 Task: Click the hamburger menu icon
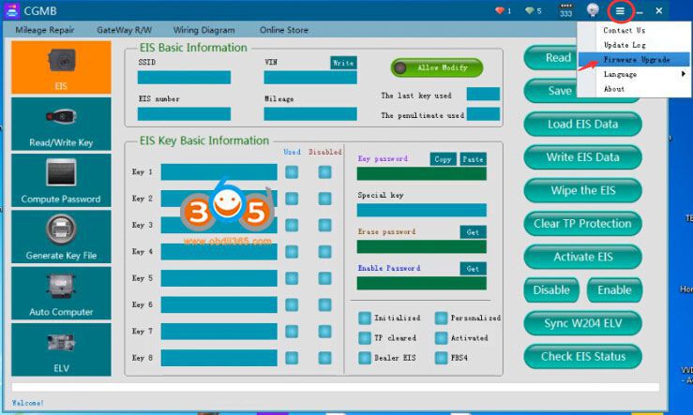pyautogui.click(x=620, y=10)
